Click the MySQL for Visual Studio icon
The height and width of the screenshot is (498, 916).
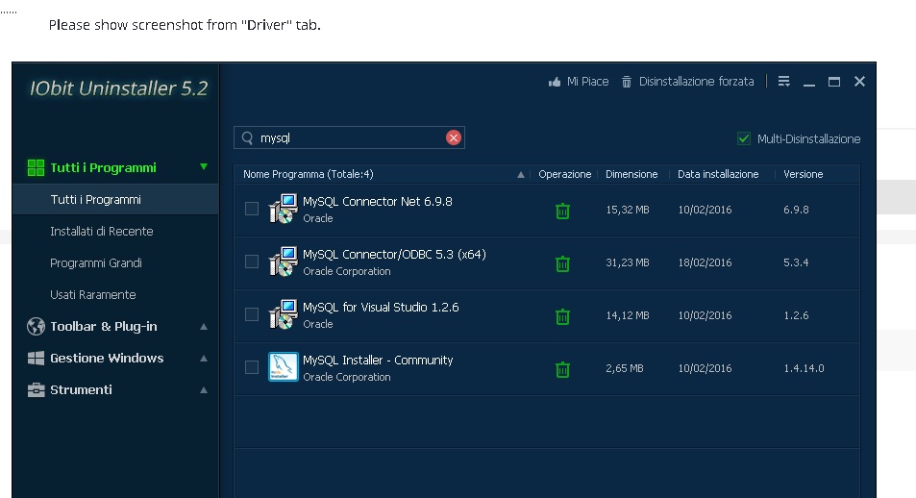point(284,314)
